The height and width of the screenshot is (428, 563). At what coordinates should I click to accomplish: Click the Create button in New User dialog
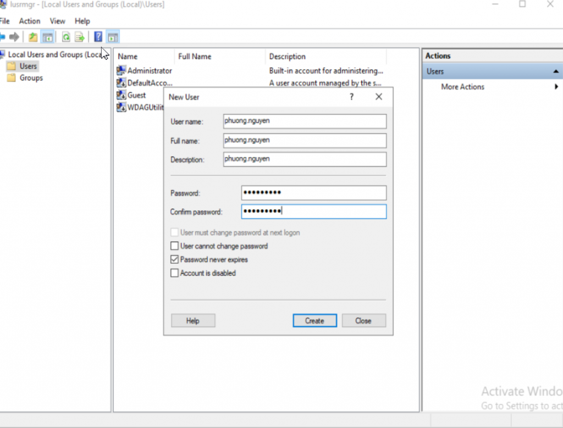(x=314, y=320)
